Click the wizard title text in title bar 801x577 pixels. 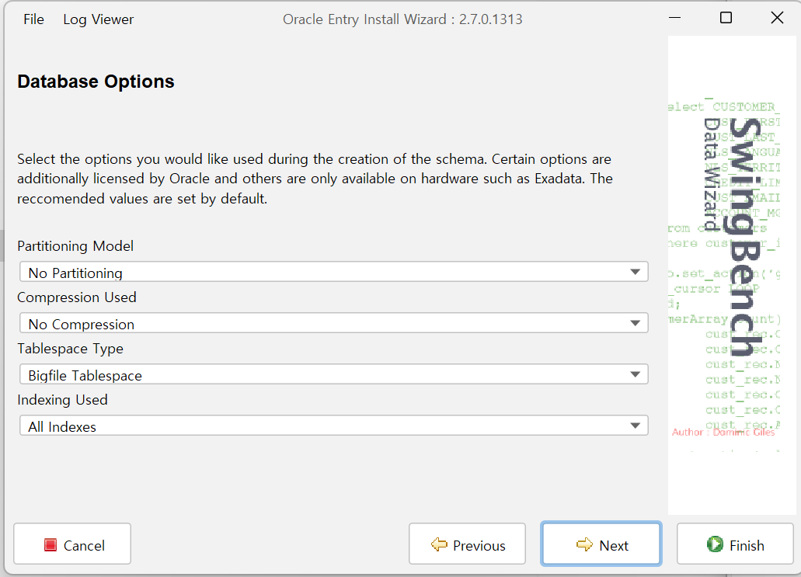click(402, 19)
